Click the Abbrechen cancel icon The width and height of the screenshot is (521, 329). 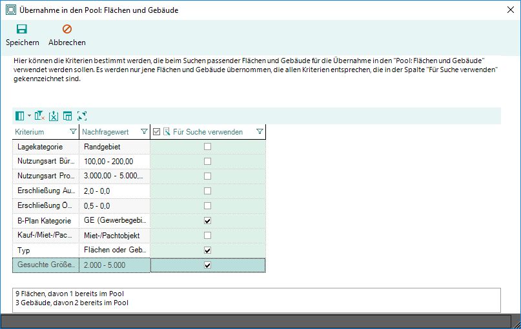(x=67, y=30)
